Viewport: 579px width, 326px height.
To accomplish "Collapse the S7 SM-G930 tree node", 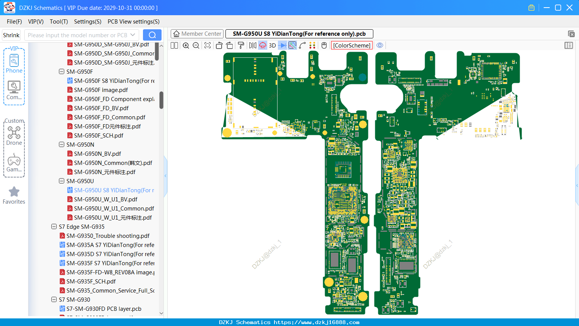I will 54,299.
